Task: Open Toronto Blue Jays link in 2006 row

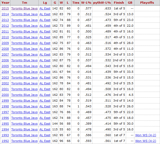Action: point(24,60)
